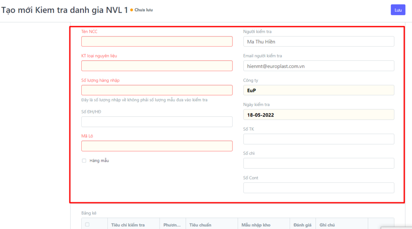Viewport: 412px width, 229px height.
Task: Tick the Hàng mẫu checkbox
Action: (x=84, y=161)
